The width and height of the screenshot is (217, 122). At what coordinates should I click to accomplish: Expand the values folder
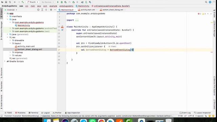[x=10, y=55]
